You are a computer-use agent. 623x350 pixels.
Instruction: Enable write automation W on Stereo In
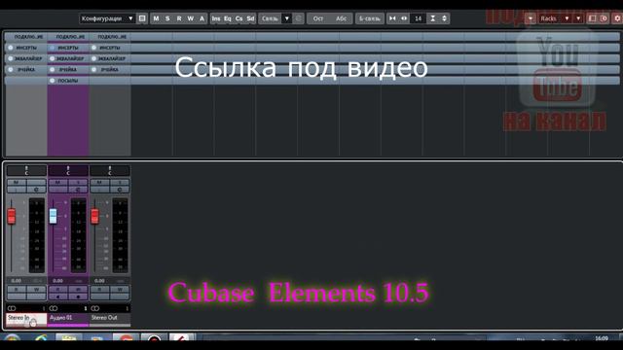pos(37,290)
